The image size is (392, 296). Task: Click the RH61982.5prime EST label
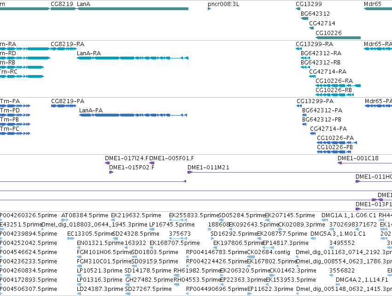pos(197,271)
